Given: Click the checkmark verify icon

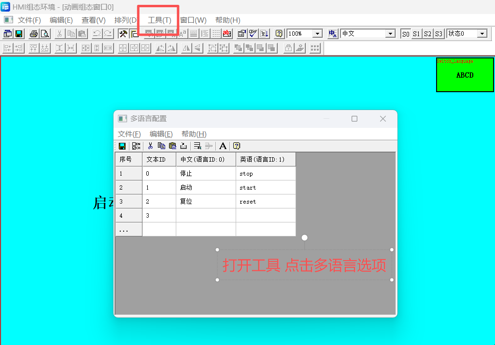Looking at the screenshot, I should pos(253,33).
